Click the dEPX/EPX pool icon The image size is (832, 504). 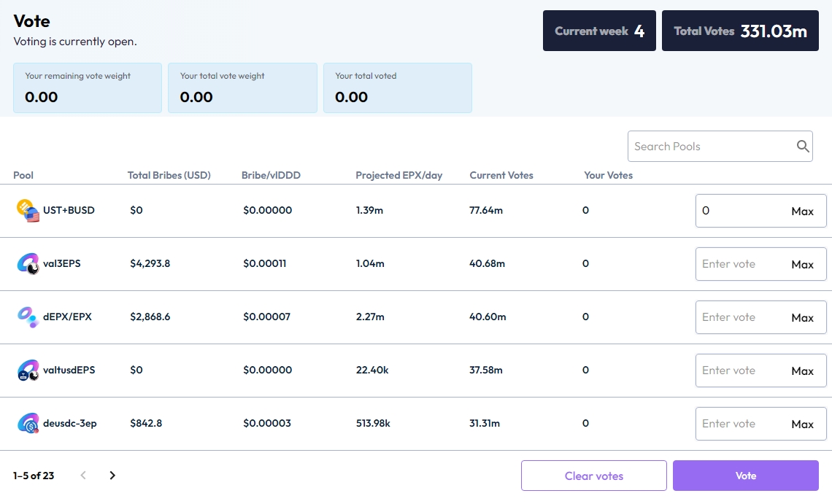point(28,317)
